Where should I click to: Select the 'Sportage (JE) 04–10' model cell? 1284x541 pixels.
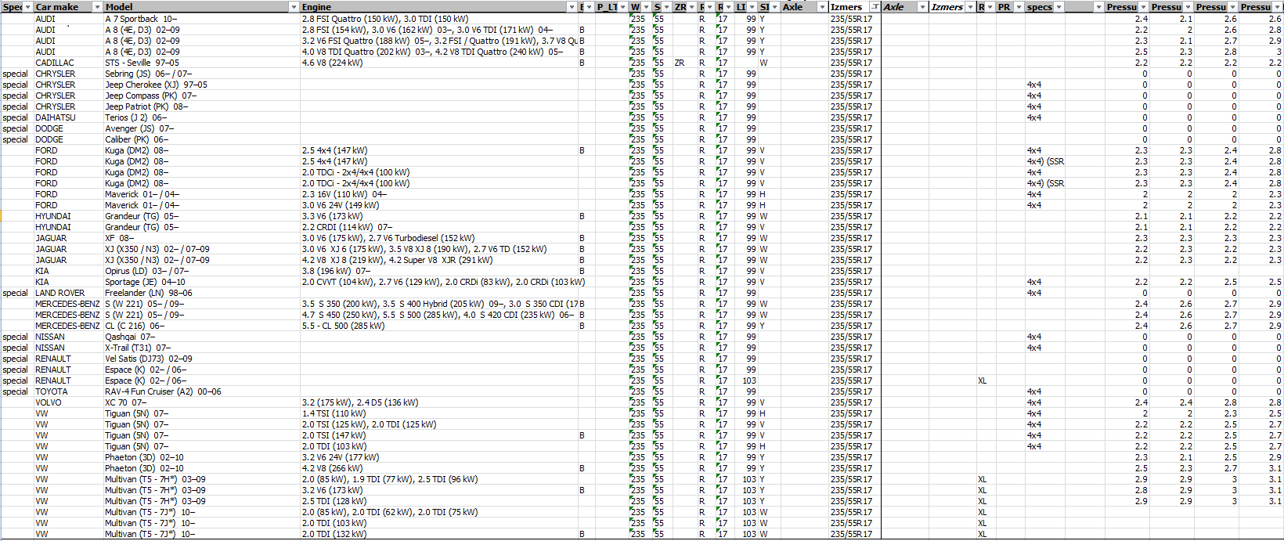pos(201,282)
